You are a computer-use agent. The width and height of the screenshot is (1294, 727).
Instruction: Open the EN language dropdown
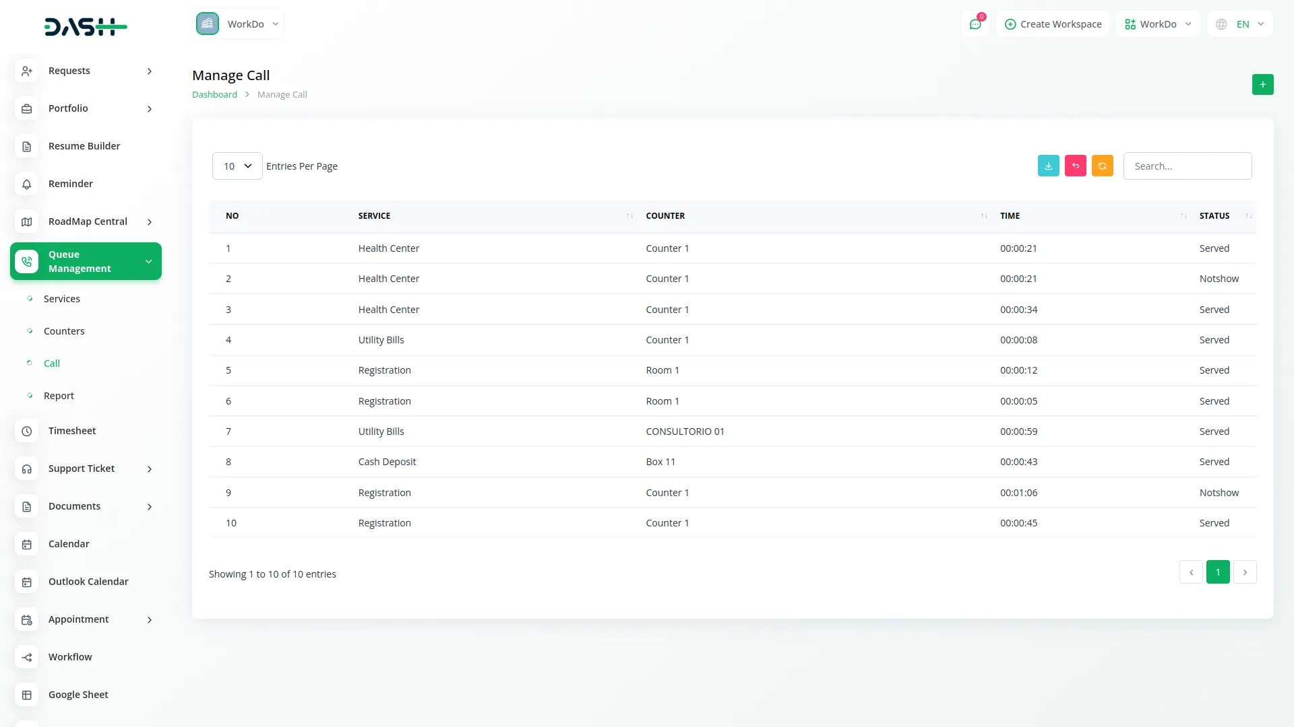pos(1241,24)
